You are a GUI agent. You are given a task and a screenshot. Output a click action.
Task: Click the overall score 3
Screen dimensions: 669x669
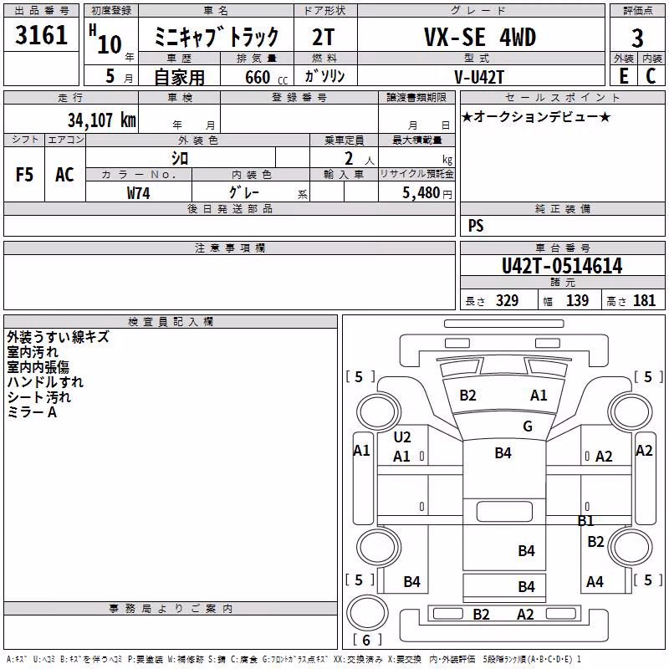click(637, 38)
